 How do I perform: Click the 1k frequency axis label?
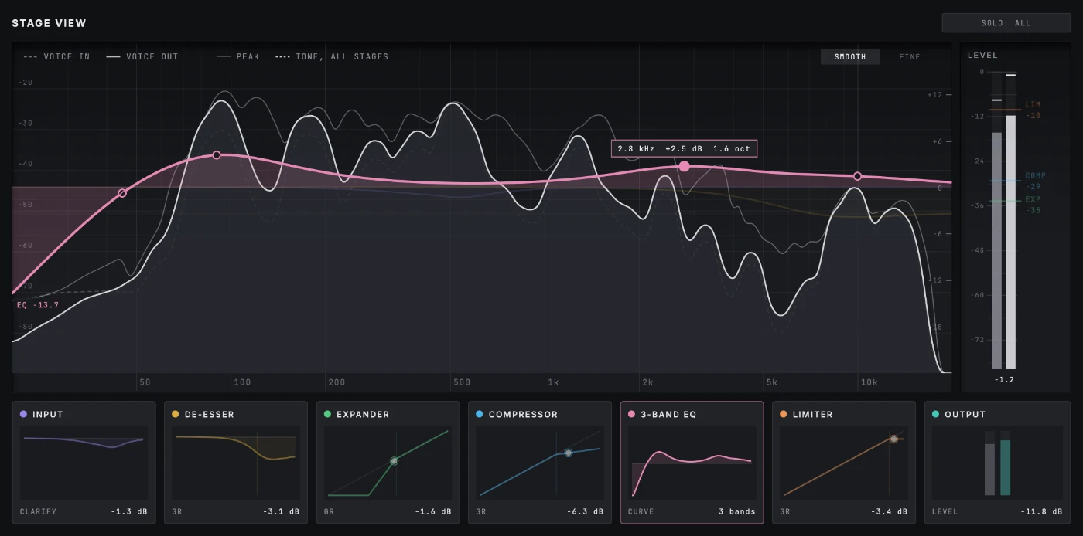coord(553,382)
